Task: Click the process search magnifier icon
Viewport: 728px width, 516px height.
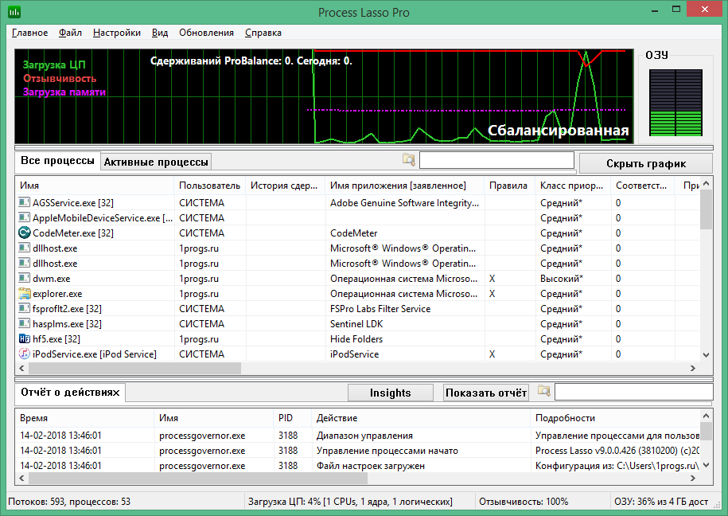Action: (x=409, y=161)
